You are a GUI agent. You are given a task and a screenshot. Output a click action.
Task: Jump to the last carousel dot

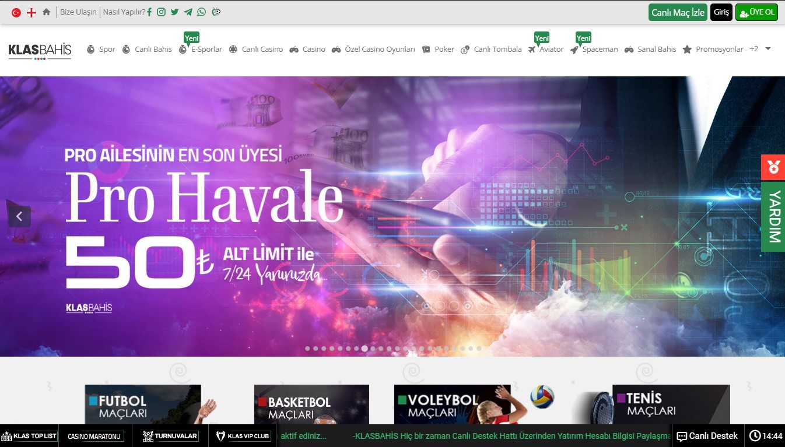click(x=479, y=349)
